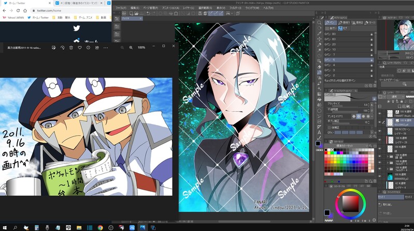Share the image from the photo viewer
Image resolution: width=414 pixels, height=231 pixels.
(97, 48)
